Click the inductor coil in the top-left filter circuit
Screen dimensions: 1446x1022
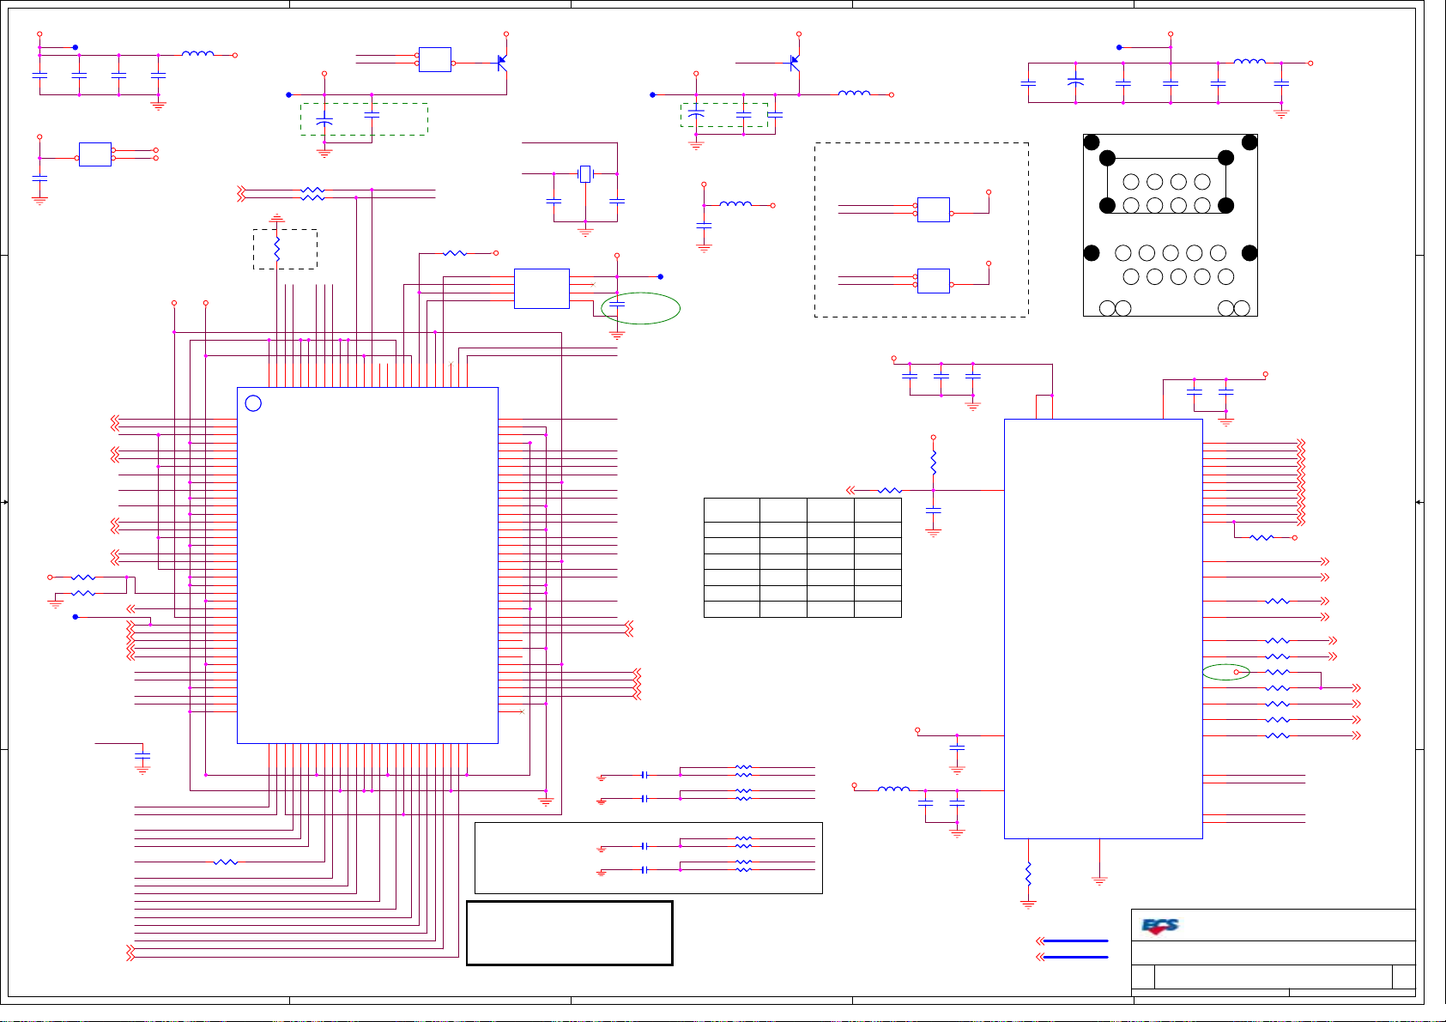coord(197,54)
